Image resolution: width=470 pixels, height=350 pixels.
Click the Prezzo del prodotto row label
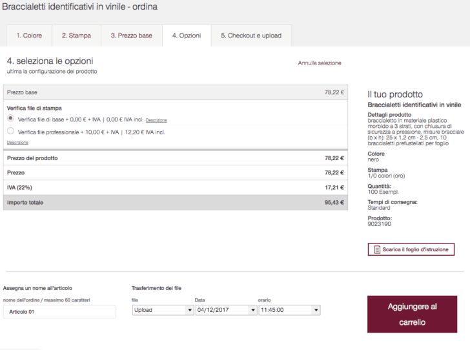[32, 158]
